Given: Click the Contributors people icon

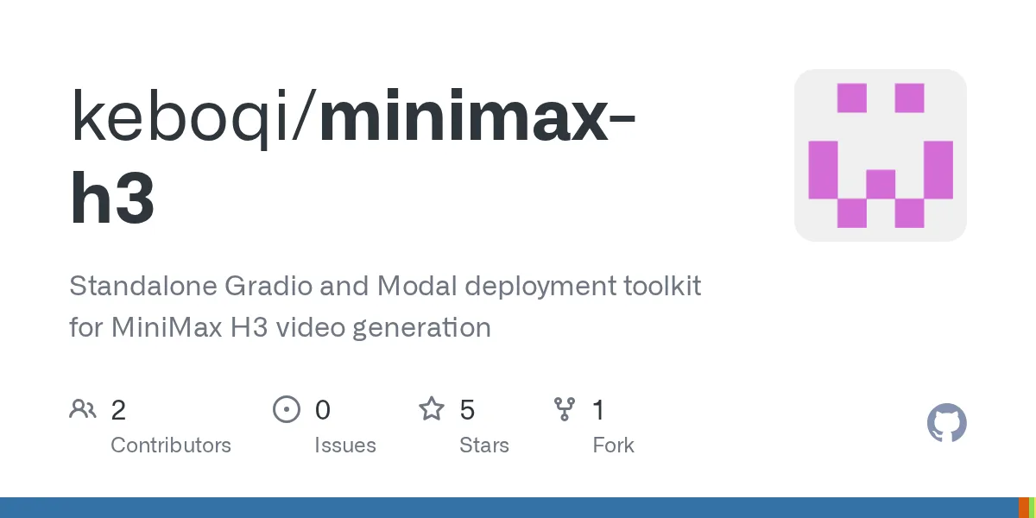Looking at the screenshot, I should (83, 409).
